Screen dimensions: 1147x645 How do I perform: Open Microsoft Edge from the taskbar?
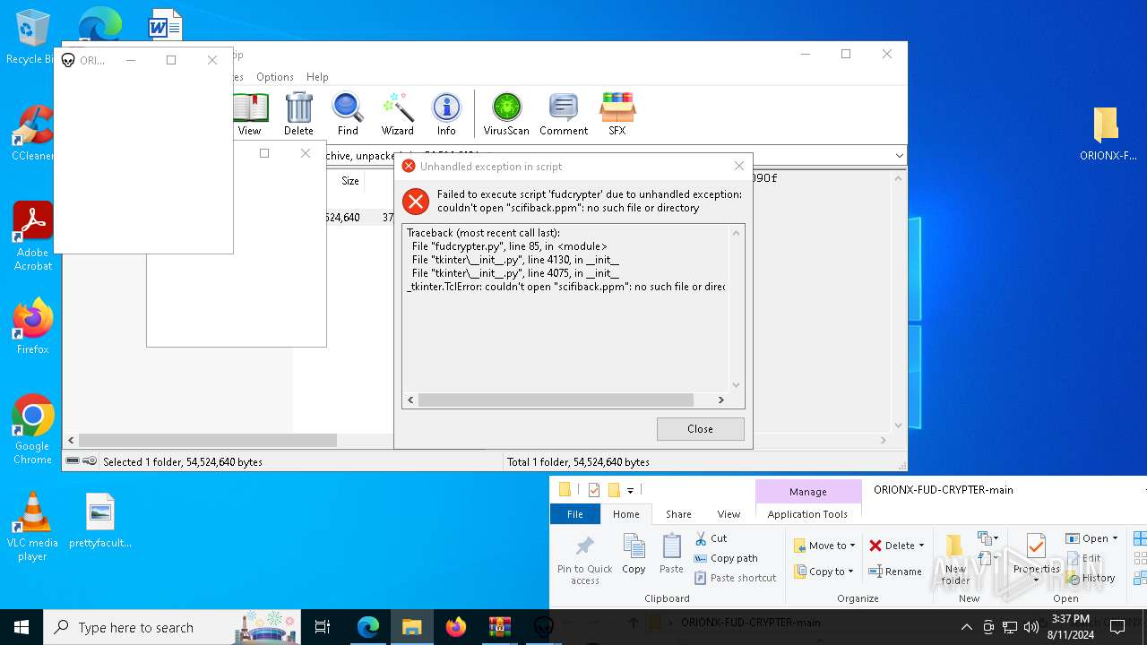point(368,627)
